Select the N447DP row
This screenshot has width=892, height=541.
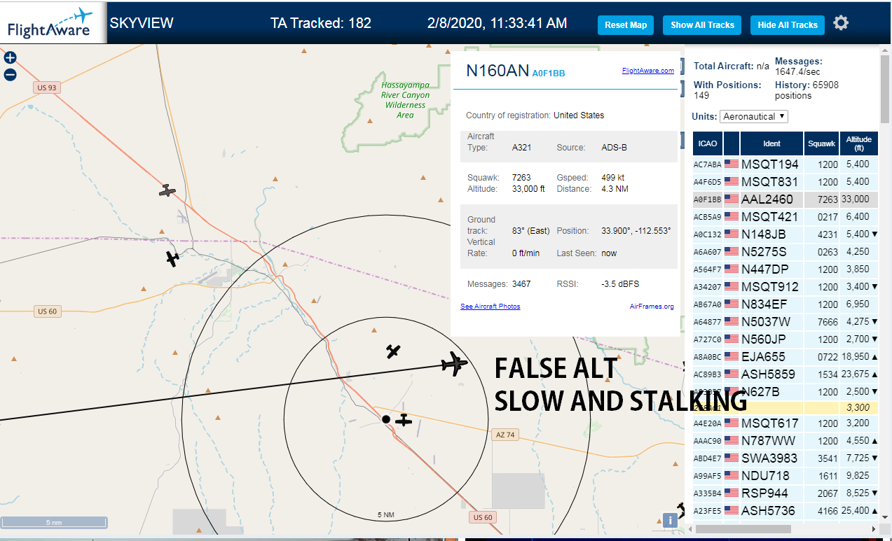[785, 269]
